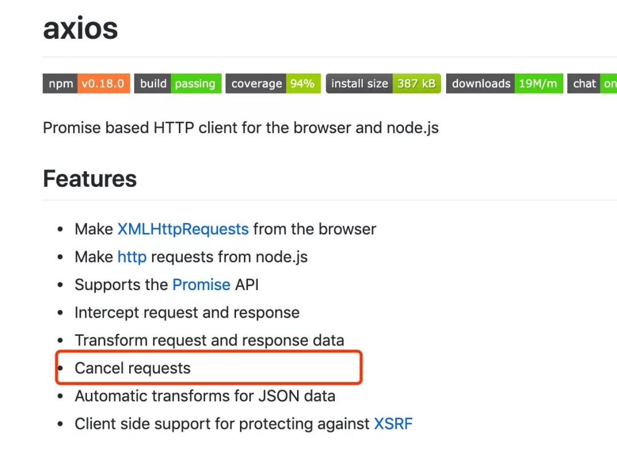Click the text 'Client side support for protecting against'
This screenshot has width=617, height=454.
click(222, 424)
